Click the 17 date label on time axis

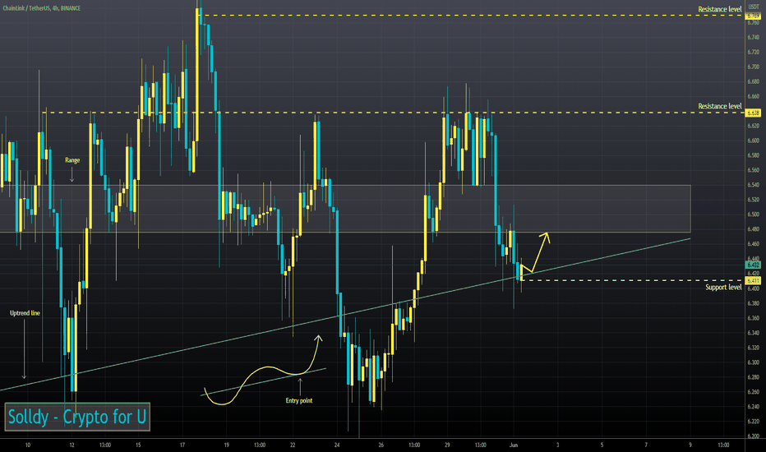182,445
